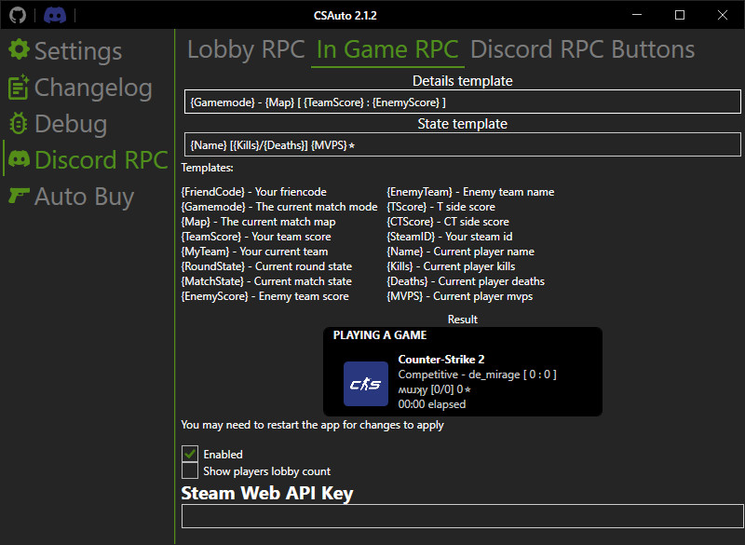Click the {SteamID} template entry
Screen dimensions: 745x545
pyautogui.click(x=450, y=236)
